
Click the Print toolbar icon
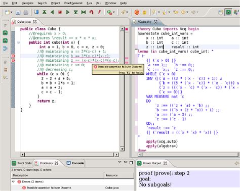pos(26,12)
